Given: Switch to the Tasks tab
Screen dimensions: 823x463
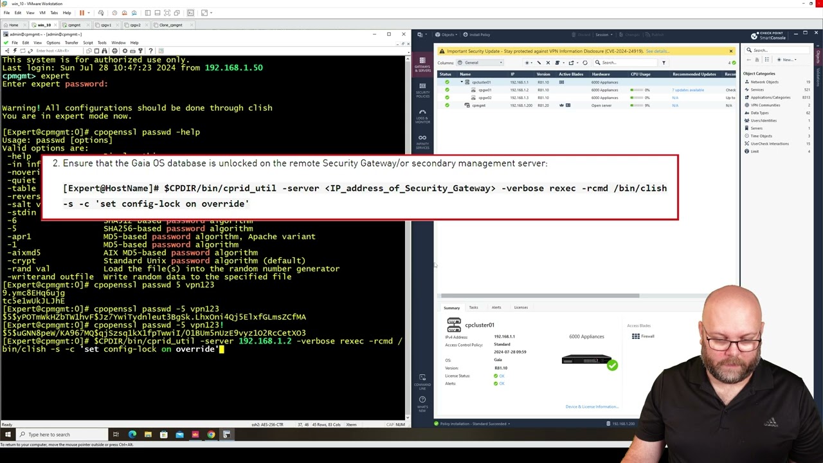Looking at the screenshot, I should 473,307.
